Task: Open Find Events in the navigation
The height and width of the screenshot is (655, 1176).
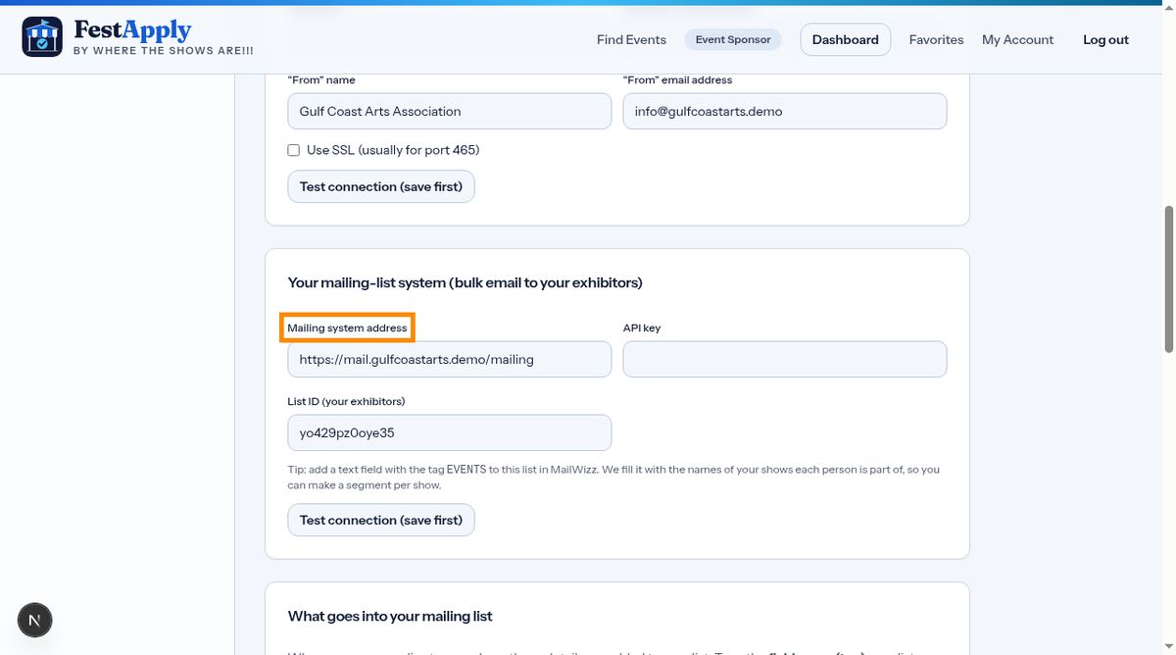Action: pos(631,40)
